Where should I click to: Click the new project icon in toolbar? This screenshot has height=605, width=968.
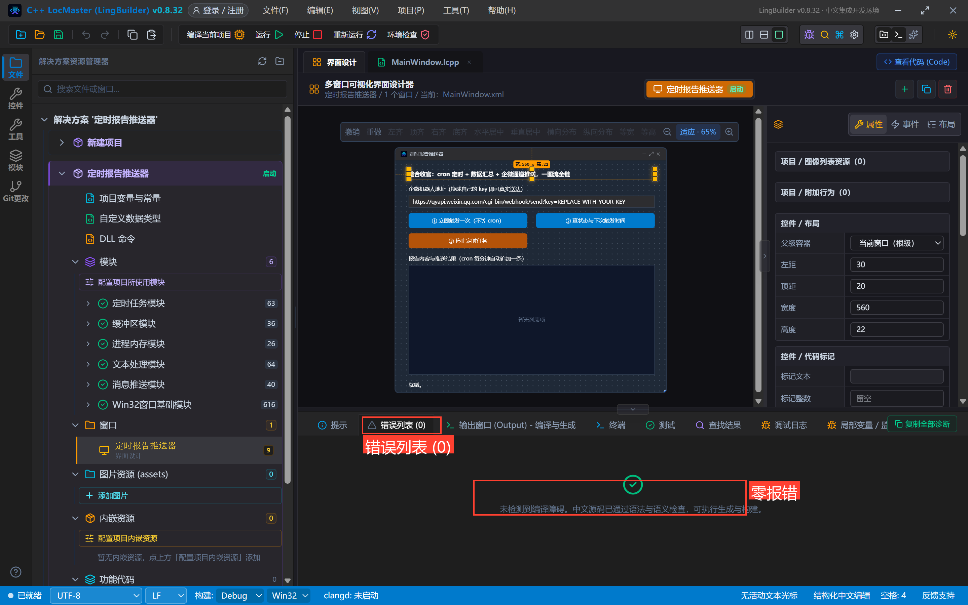pos(21,35)
